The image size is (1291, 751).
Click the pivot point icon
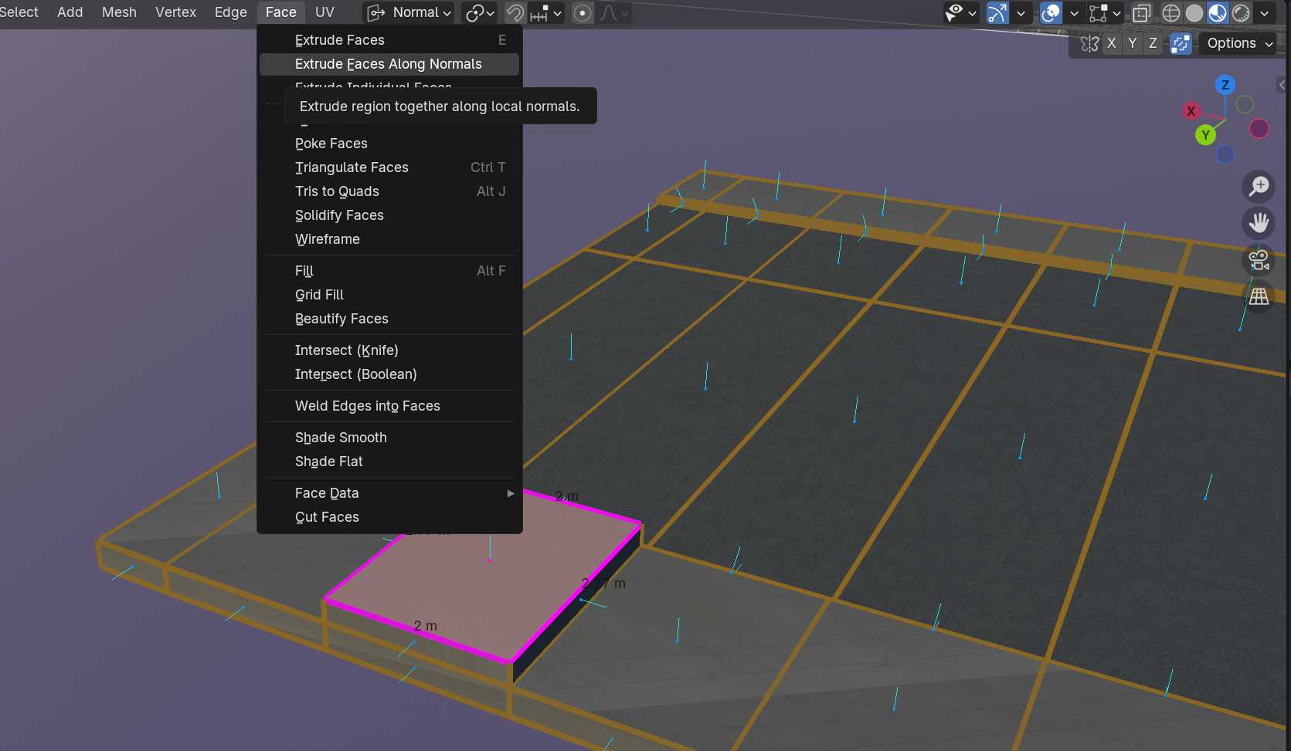coord(474,12)
